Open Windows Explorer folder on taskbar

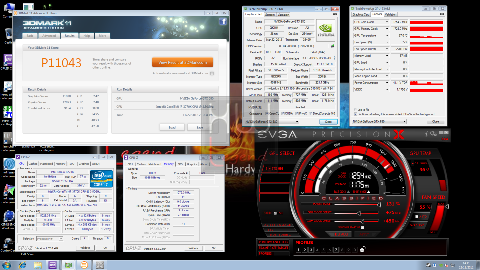(38, 265)
